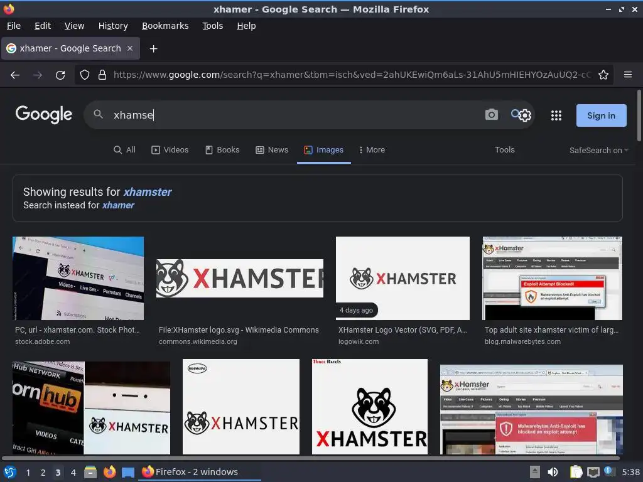
Task: Click the logowik.com source link
Action: [359, 341]
